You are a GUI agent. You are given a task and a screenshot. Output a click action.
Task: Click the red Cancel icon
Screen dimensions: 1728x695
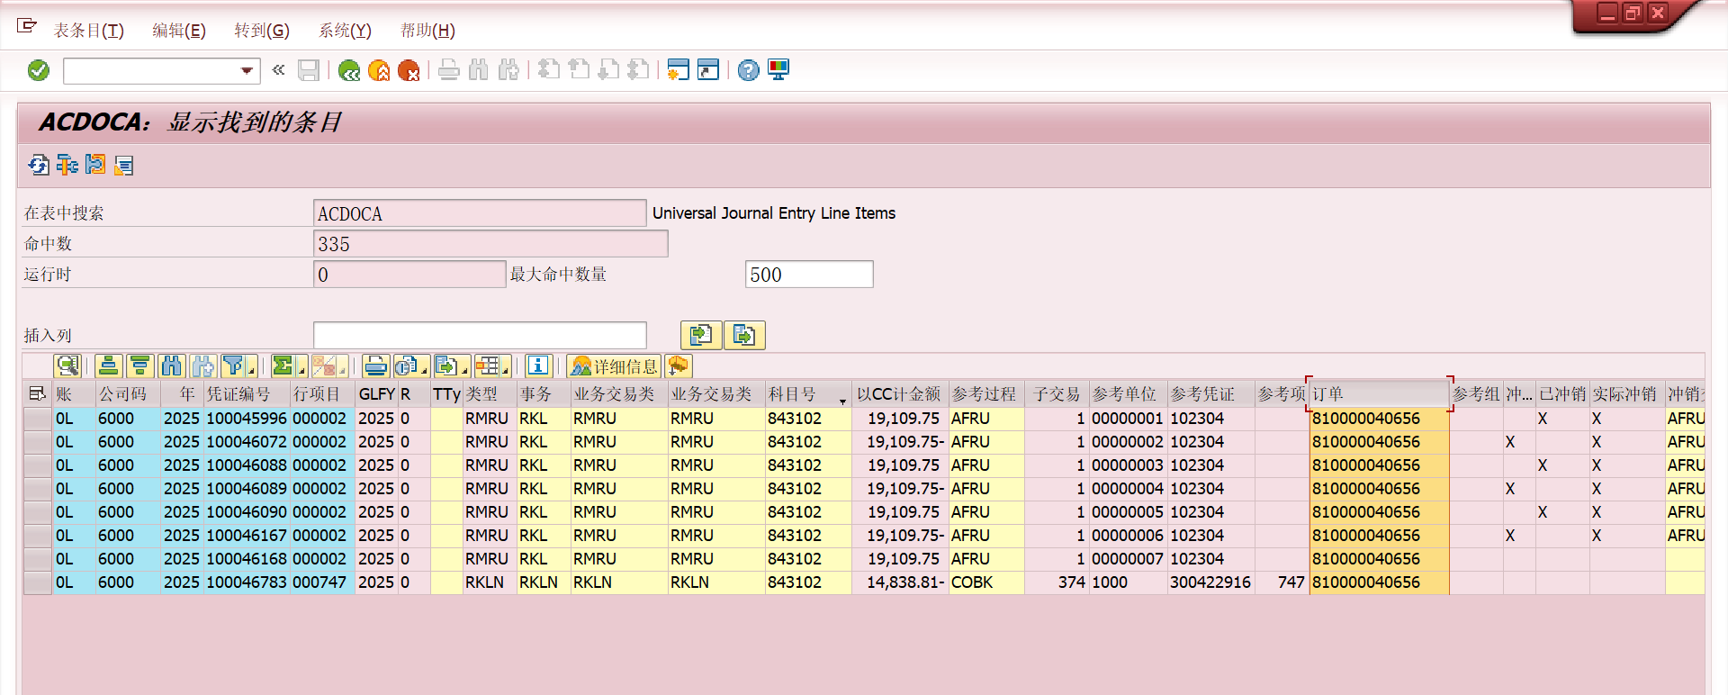409,70
